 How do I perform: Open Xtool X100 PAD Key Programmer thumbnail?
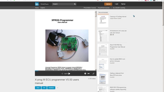[103, 50]
